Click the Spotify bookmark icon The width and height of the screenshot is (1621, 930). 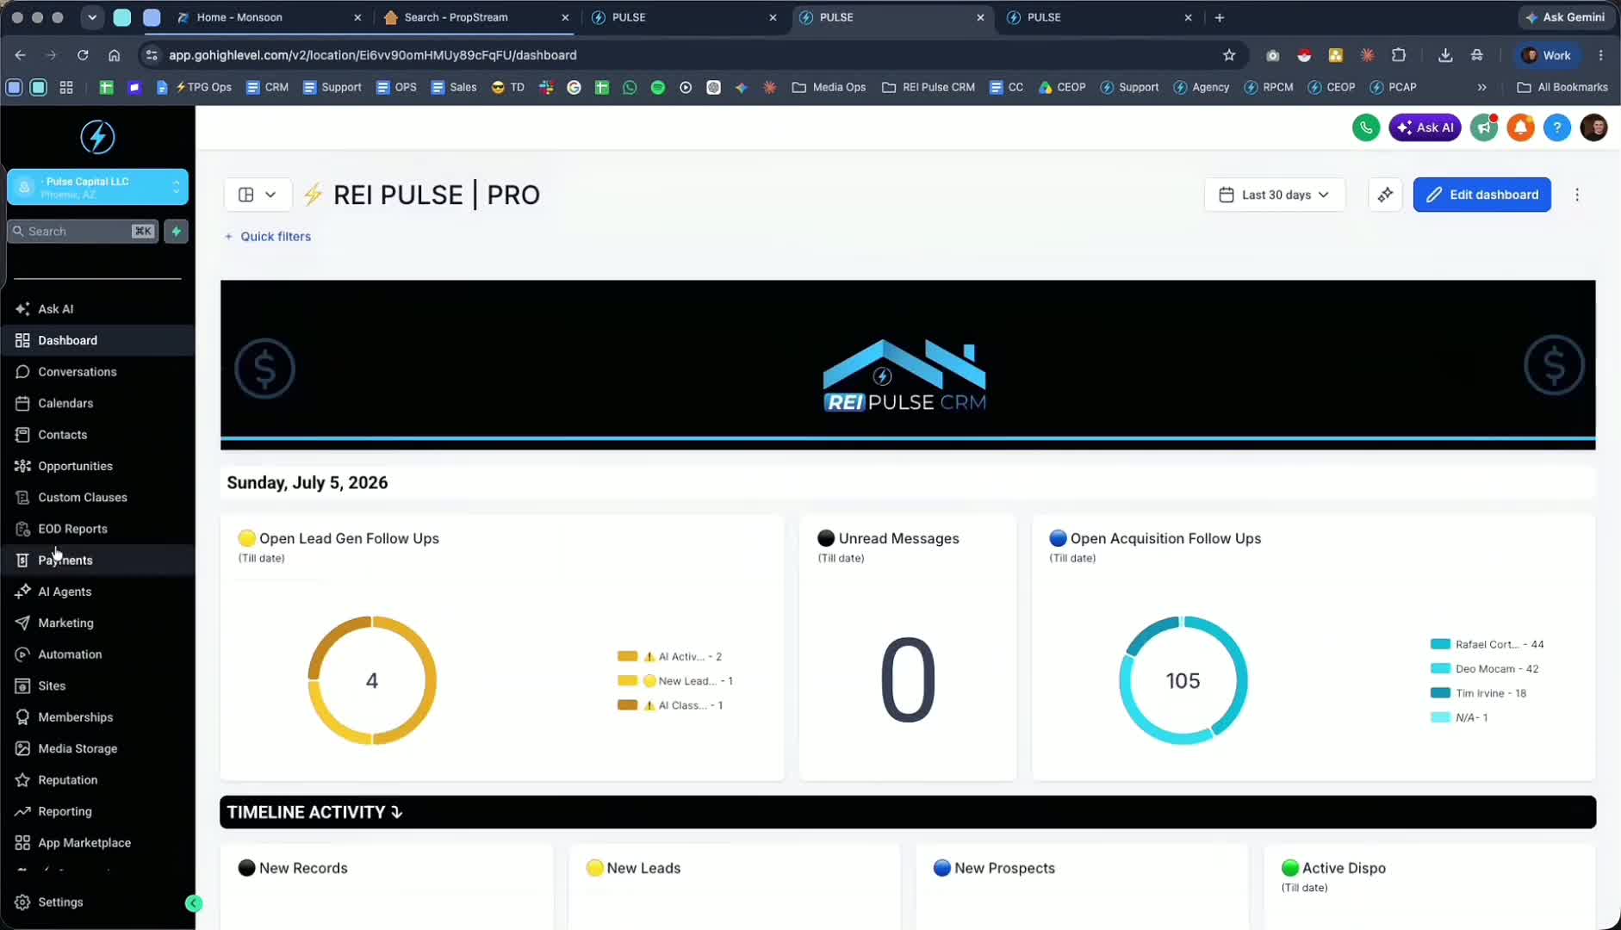(657, 87)
